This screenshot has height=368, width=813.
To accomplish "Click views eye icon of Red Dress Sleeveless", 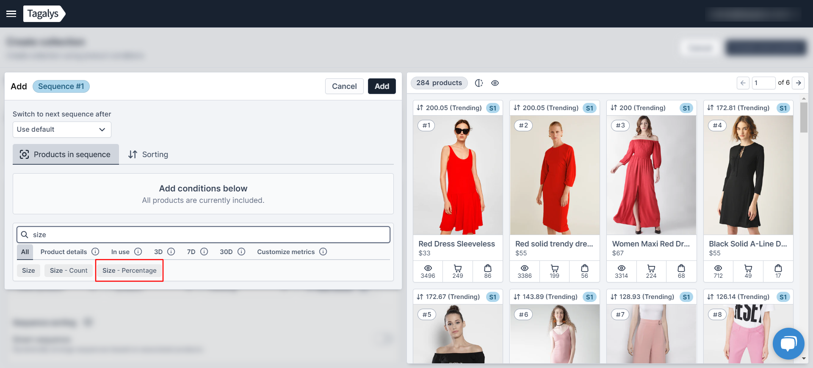I will [428, 268].
